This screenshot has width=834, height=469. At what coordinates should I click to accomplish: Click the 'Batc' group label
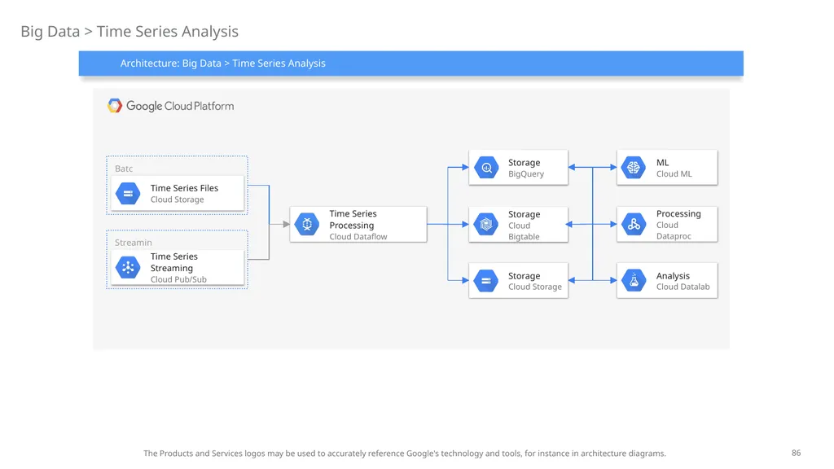pyautogui.click(x=124, y=169)
